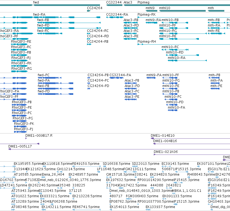Click the RE46741.5prime EST label
This screenshot has height=211, width=230.
(86, 207)
